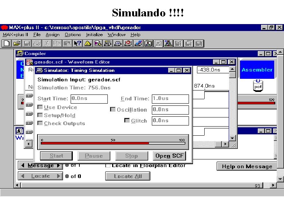Click the Pause button

pyautogui.click(x=94, y=156)
